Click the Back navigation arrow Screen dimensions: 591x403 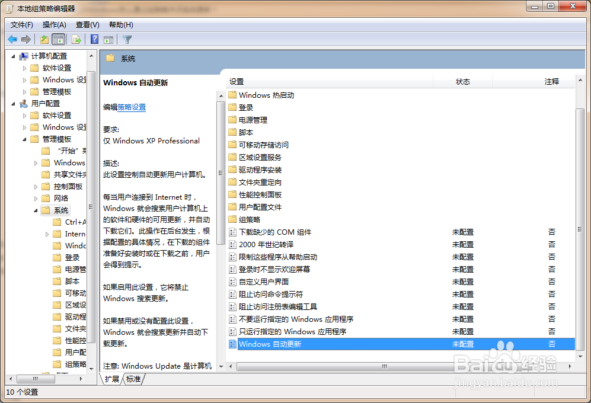tap(13, 39)
